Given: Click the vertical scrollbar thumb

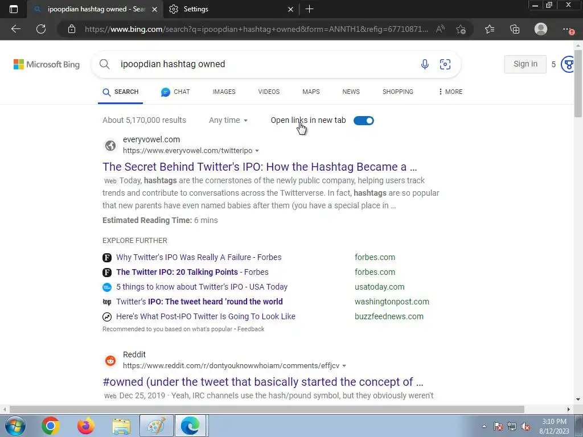Looking at the screenshot, I should (x=578, y=84).
